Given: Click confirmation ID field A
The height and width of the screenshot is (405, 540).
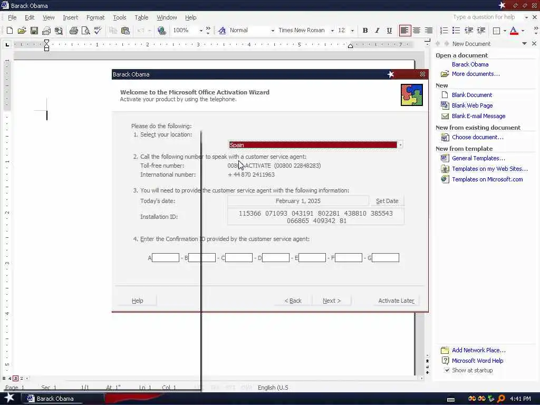Looking at the screenshot, I should 166,257.
